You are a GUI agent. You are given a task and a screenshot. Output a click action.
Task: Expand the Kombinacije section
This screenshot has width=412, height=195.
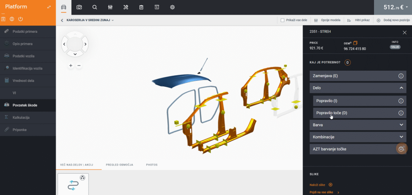358,137
